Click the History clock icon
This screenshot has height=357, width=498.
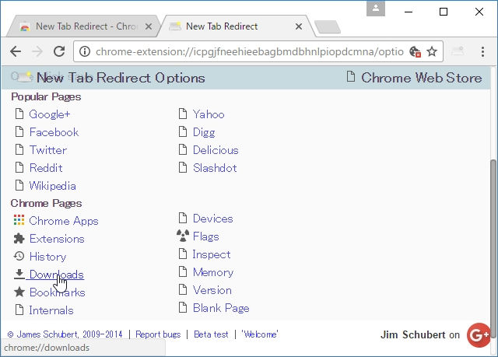tap(19, 256)
